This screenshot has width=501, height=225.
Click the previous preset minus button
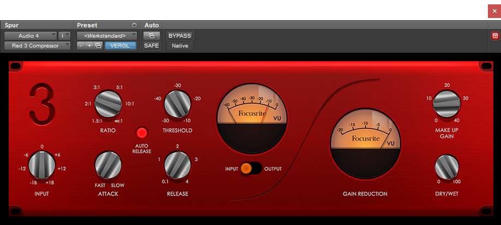(x=81, y=46)
